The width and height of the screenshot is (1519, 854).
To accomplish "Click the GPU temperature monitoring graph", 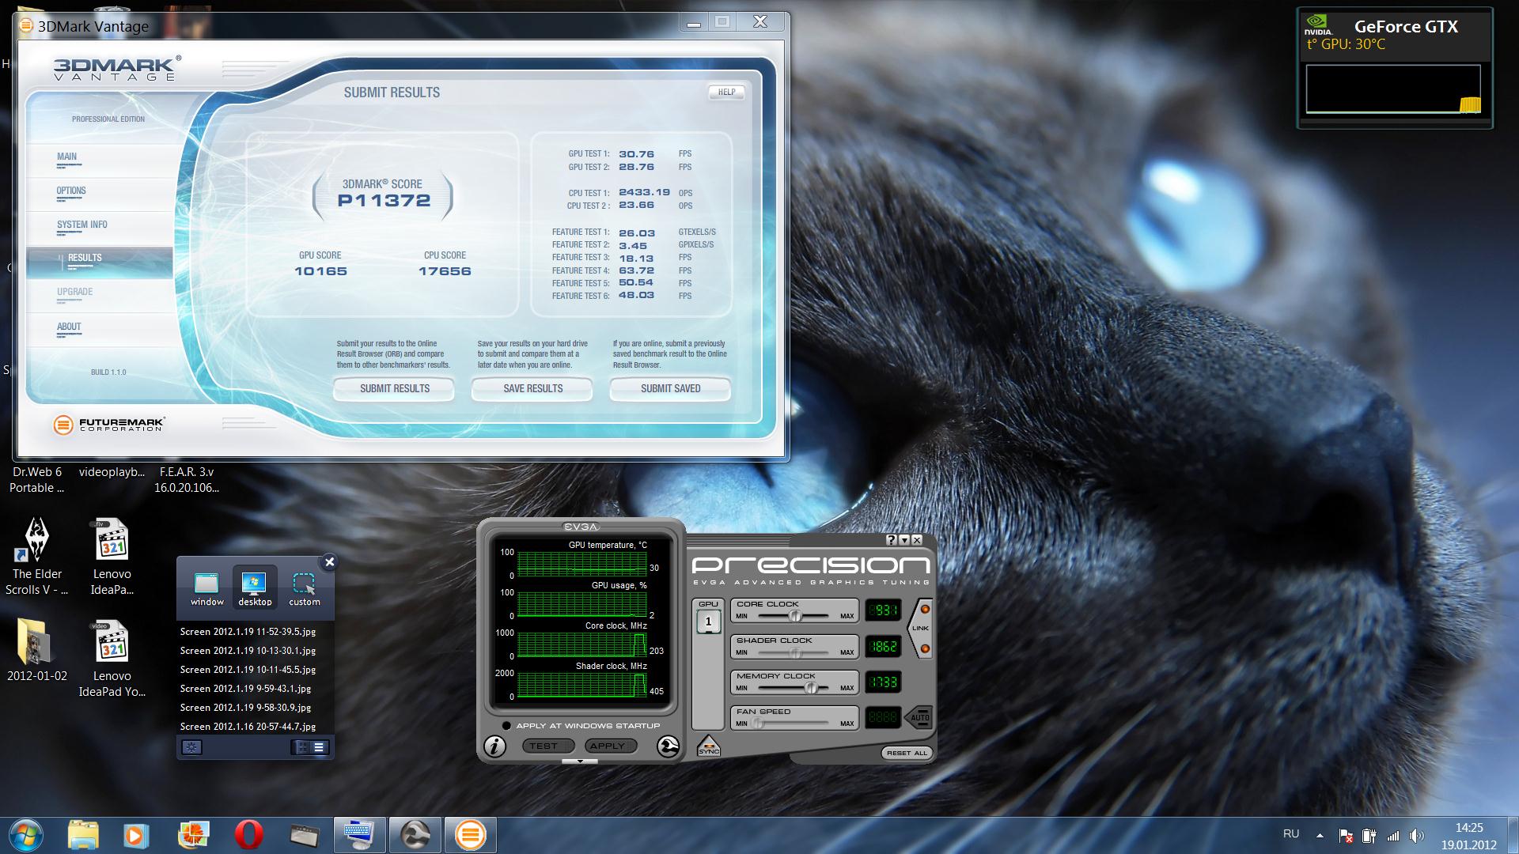I will coord(582,564).
